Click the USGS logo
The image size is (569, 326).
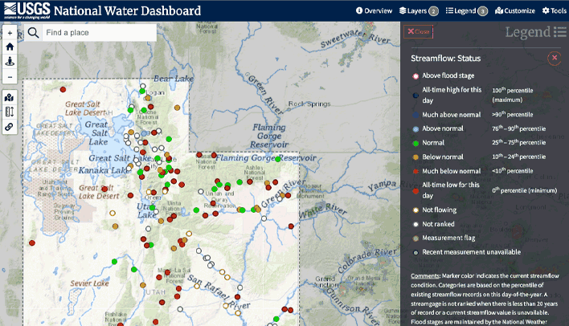27,10
